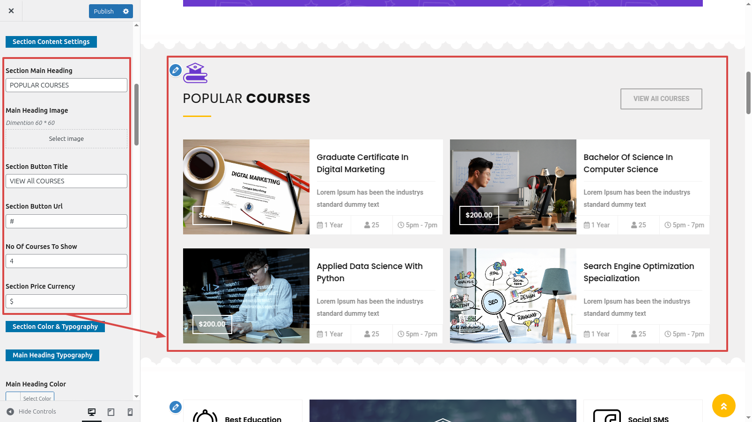Click the Section Main Heading input field
Screen dimensions: 752x422
pyautogui.click(x=66, y=85)
